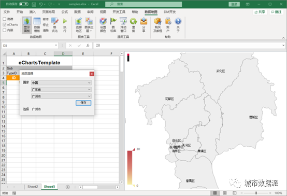Switch to the Sheet2 tab

(x=33, y=187)
